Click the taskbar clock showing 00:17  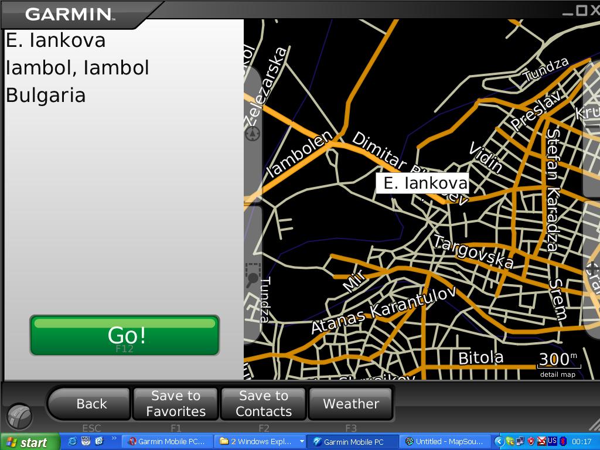click(x=582, y=442)
